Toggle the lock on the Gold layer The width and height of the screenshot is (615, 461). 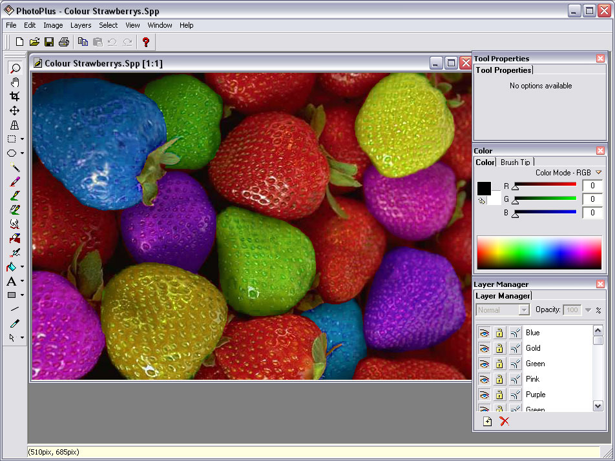pyautogui.click(x=499, y=348)
